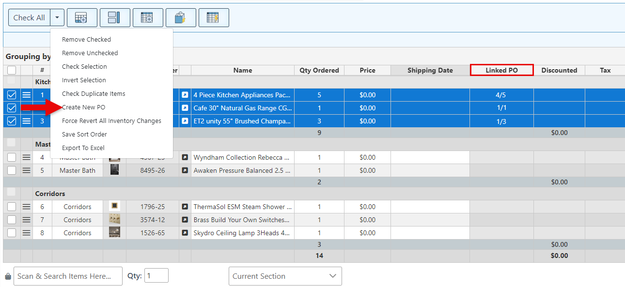Collapse the Check All dropdown arrow
This screenshot has height=287, width=625.
point(57,18)
